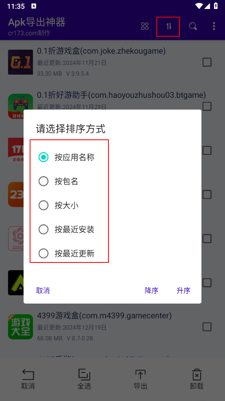Open search with the magnifier icon
The height and width of the screenshot is (401, 225).
pos(193,26)
